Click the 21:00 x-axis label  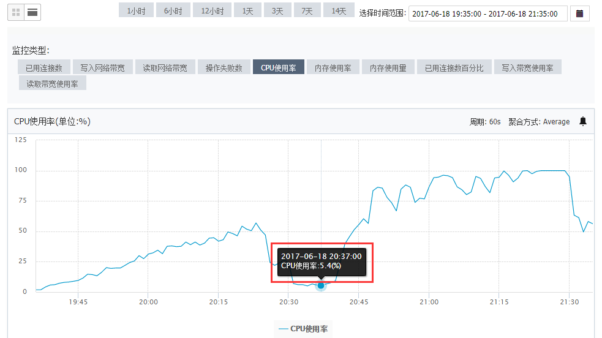[429, 302]
